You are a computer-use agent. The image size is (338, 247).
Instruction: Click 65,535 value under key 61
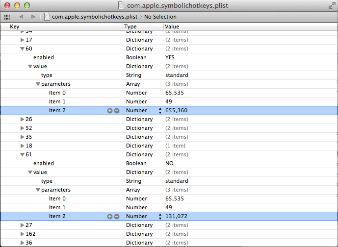click(x=175, y=199)
